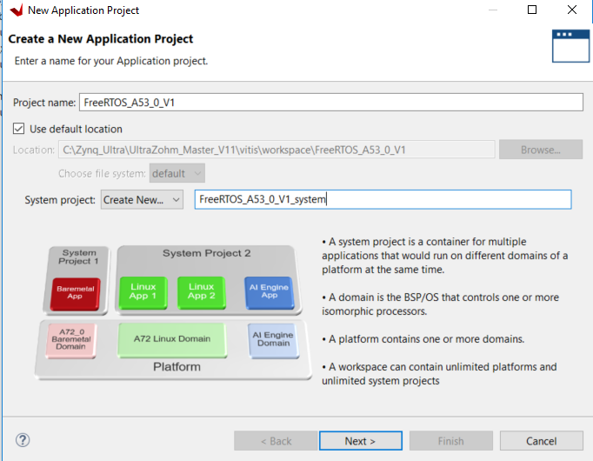Viewport: 593px width, 461px height.
Task: Click the A72 Linux Domain block
Action: 171,338
